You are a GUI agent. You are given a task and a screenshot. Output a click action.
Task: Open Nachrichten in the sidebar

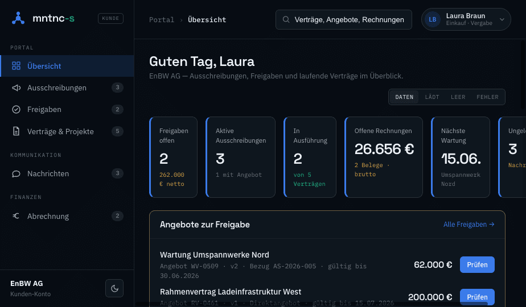pos(67,173)
